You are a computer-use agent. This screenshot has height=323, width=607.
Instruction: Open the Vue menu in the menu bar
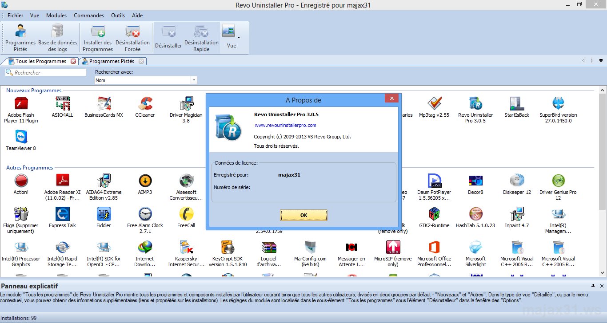click(x=35, y=16)
